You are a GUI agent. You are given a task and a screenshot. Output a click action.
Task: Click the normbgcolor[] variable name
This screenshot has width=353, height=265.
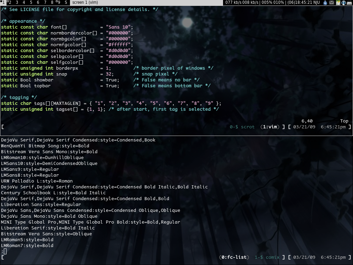[68, 39]
